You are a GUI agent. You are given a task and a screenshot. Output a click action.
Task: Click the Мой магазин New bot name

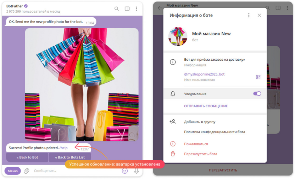point(211,34)
